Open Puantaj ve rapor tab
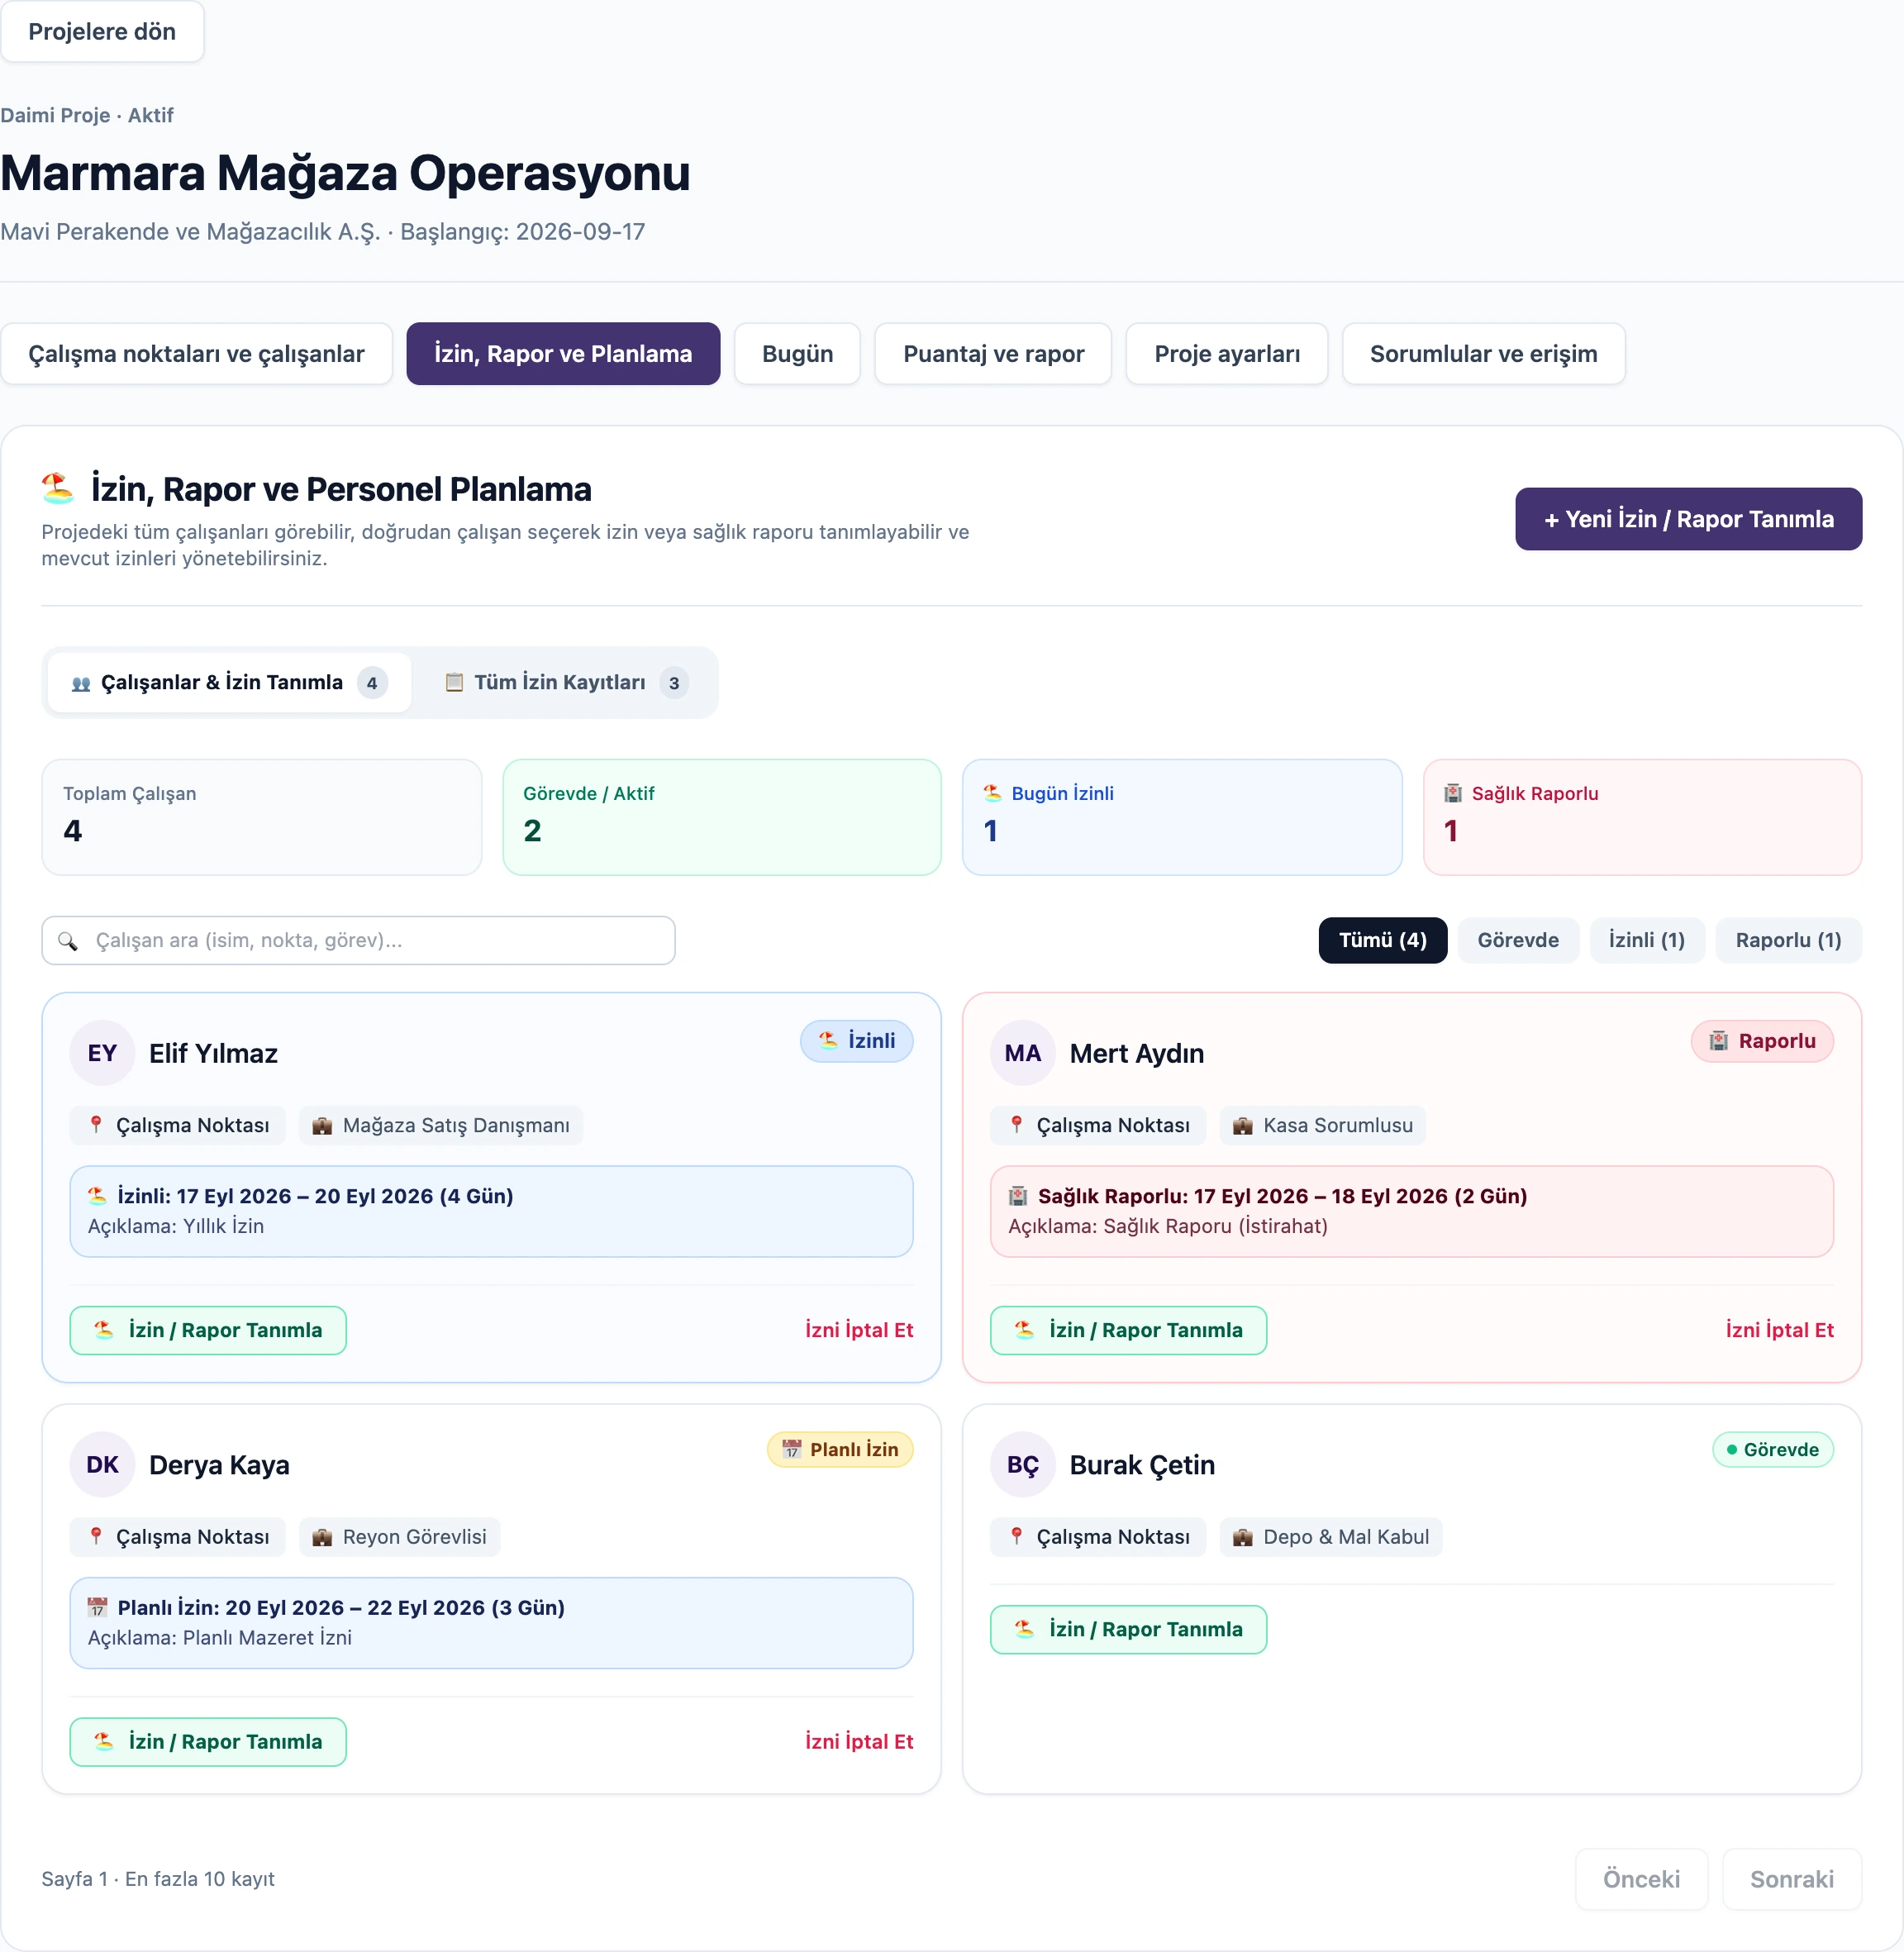The width and height of the screenshot is (1904, 1952). [x=993, y=354]
